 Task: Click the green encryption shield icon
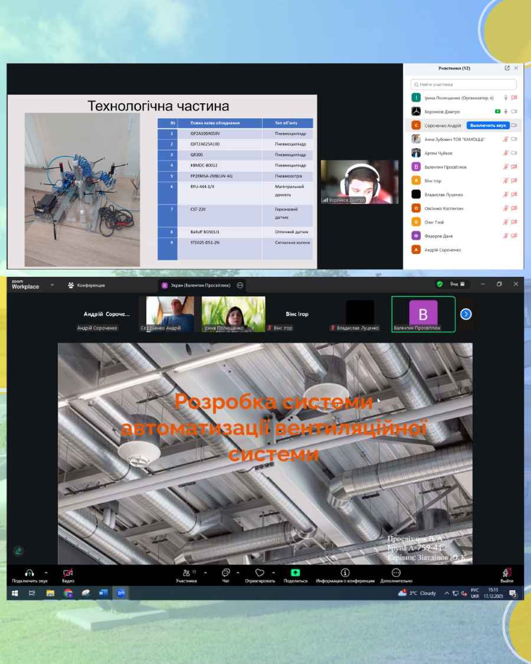[x=440, y=284]
